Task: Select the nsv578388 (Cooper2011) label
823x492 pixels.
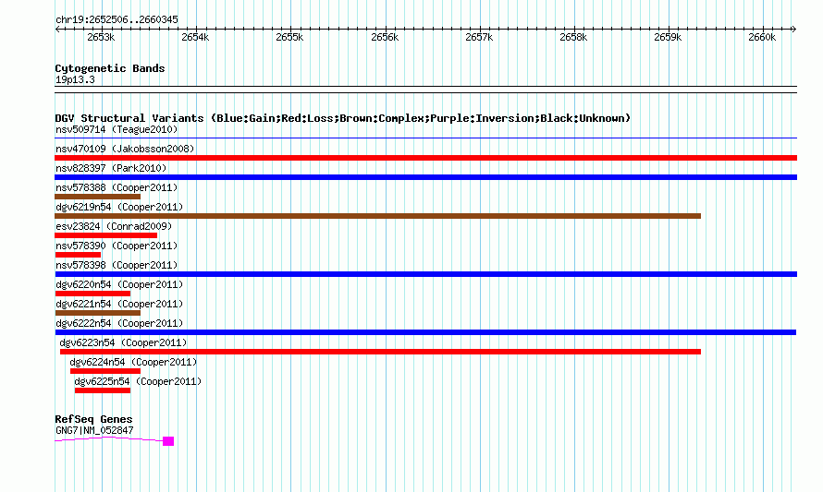Action: [117, 187]
